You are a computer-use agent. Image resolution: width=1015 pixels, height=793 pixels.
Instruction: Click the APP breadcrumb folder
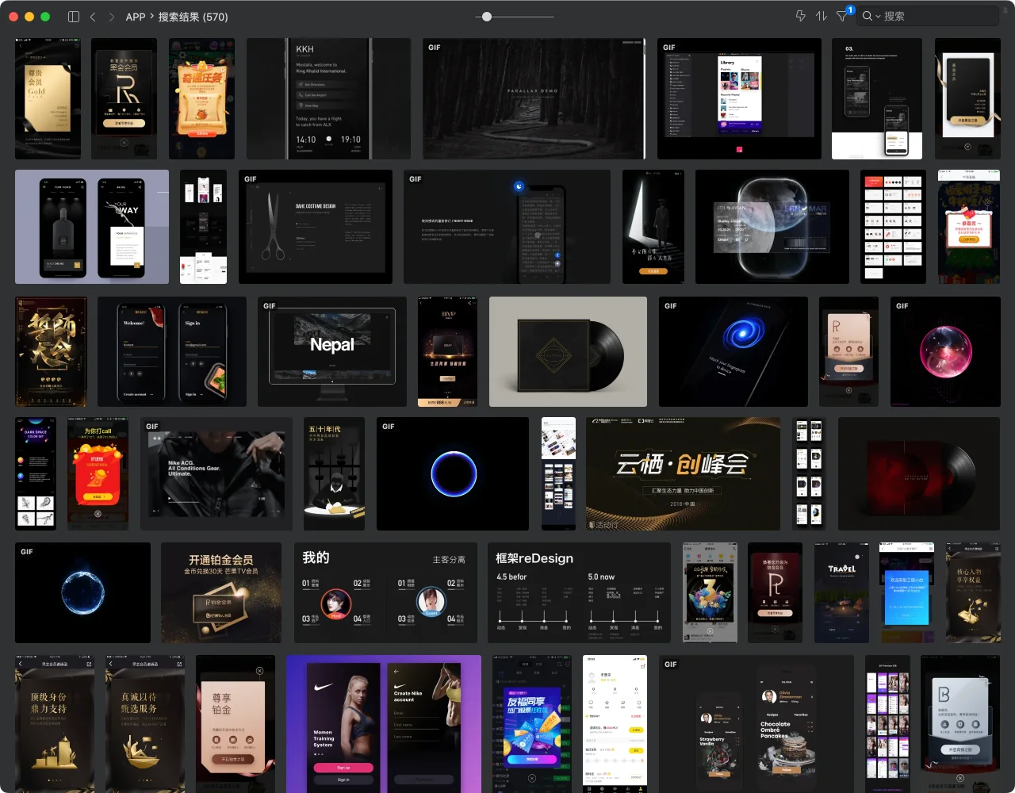click(136, 17)
